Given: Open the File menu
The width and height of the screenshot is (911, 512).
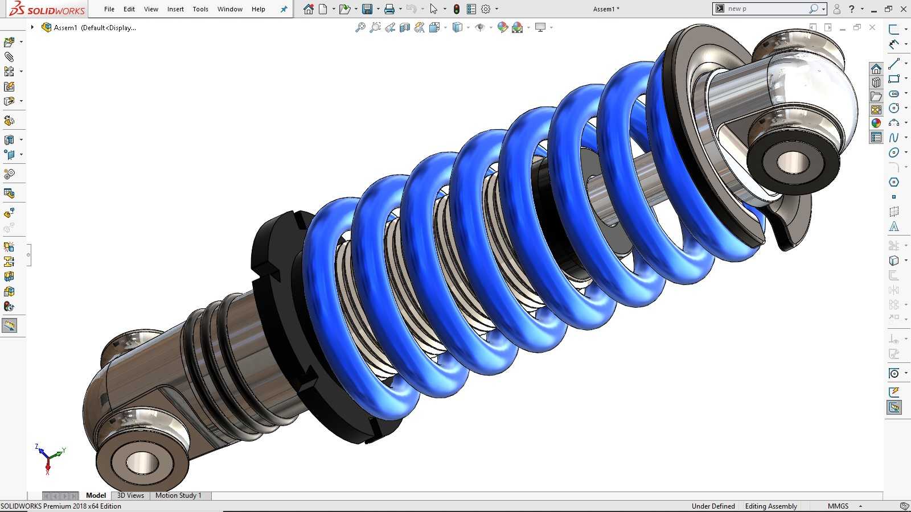Looking at the screenshot, I should pyautogui.click(x=109, y=9).
